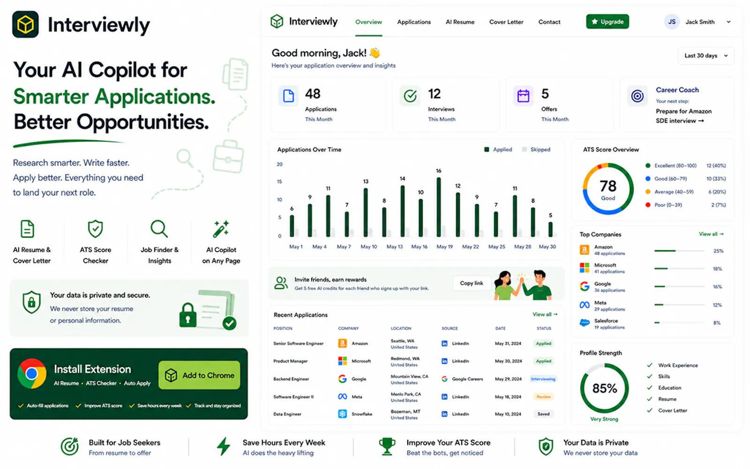Click the Your Data is Private shield icon
The width and height of the screenshot is (750, 469).
tap(546, 446)
